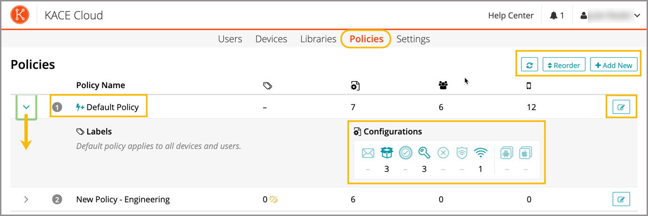648x216 pixels.
Task: Click the certificate seal configuration icon
Action: tap(405, 153)
